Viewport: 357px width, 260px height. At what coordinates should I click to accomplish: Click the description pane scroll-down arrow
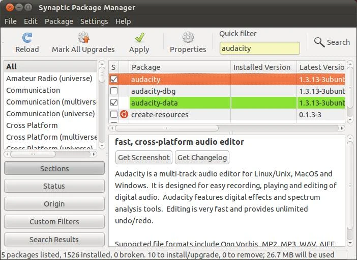(x=350, y=243)
